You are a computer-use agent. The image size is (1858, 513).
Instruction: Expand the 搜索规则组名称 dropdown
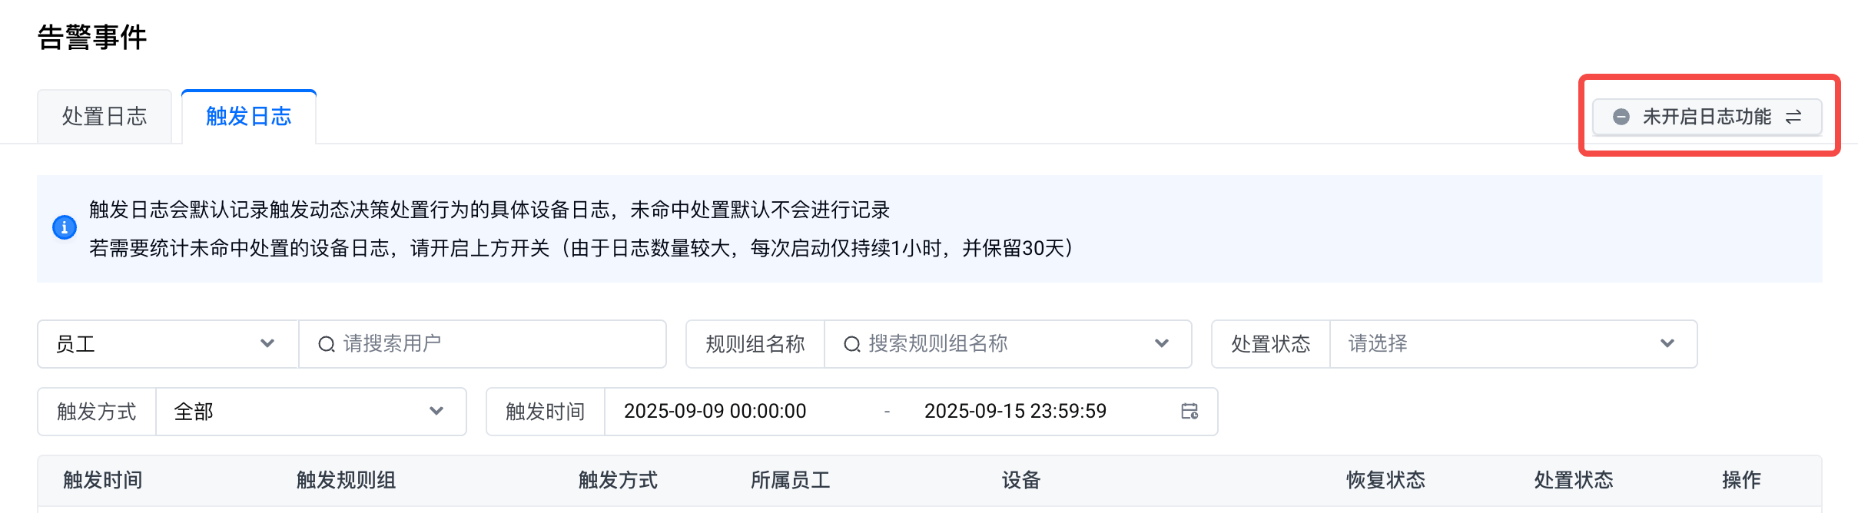coord(1161,344)
